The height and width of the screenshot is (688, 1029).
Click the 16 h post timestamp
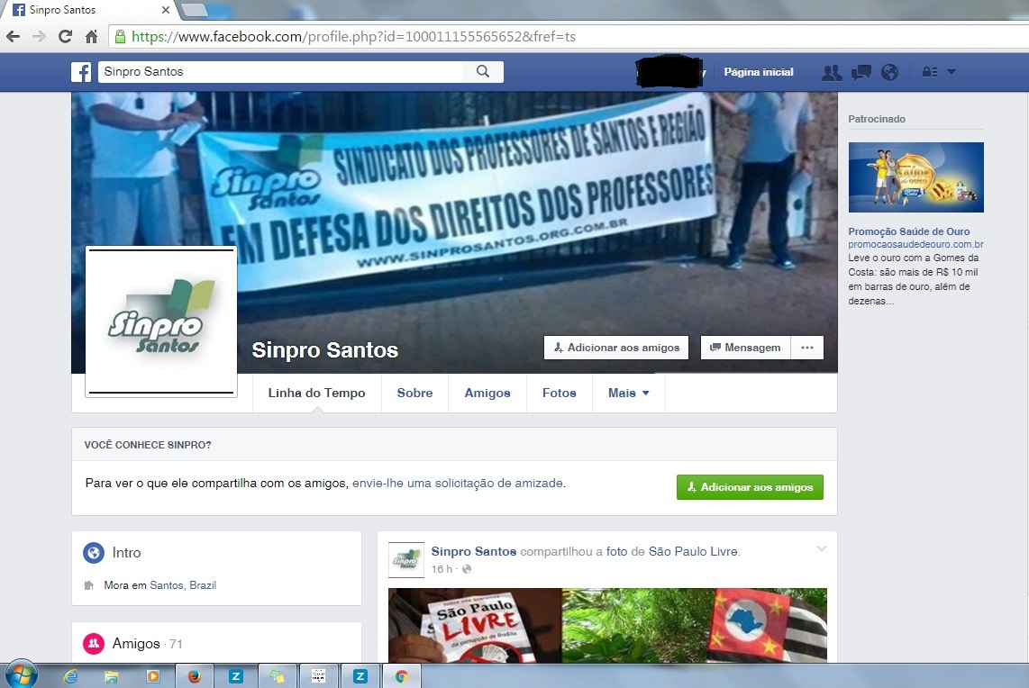tap(442, 569)
